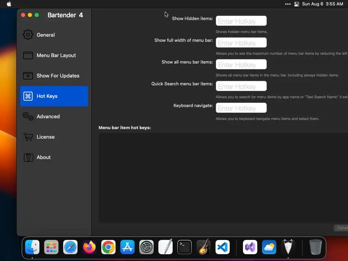The image size is (348, 261).
Task: Open purple Visual Studio dock icon
Action: [250, 247]
